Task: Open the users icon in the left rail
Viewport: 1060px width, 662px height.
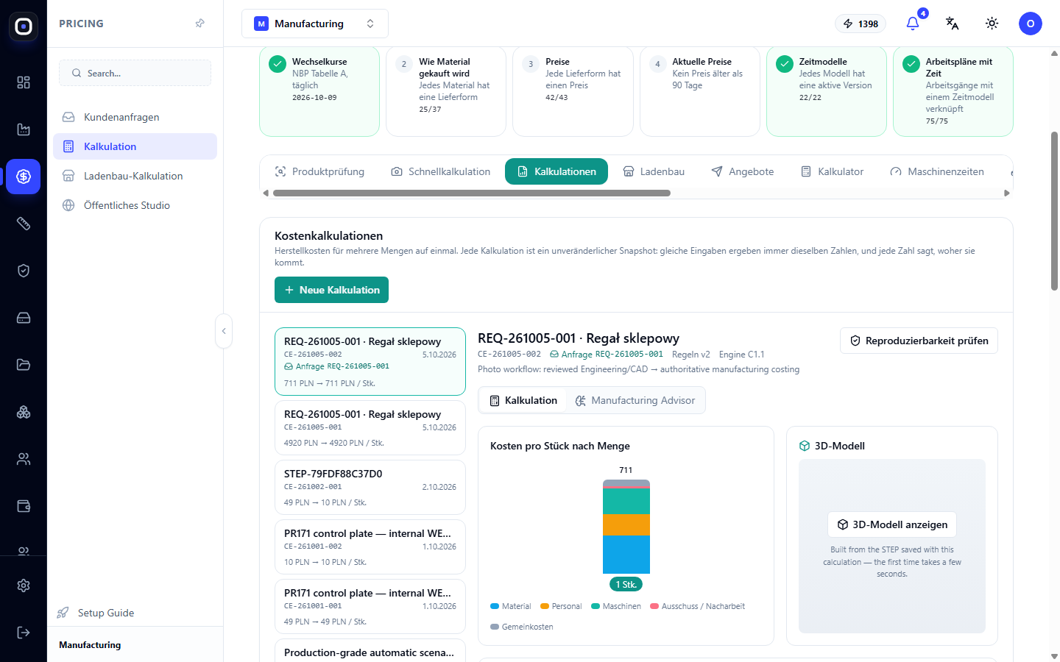Action: [24, 459]
